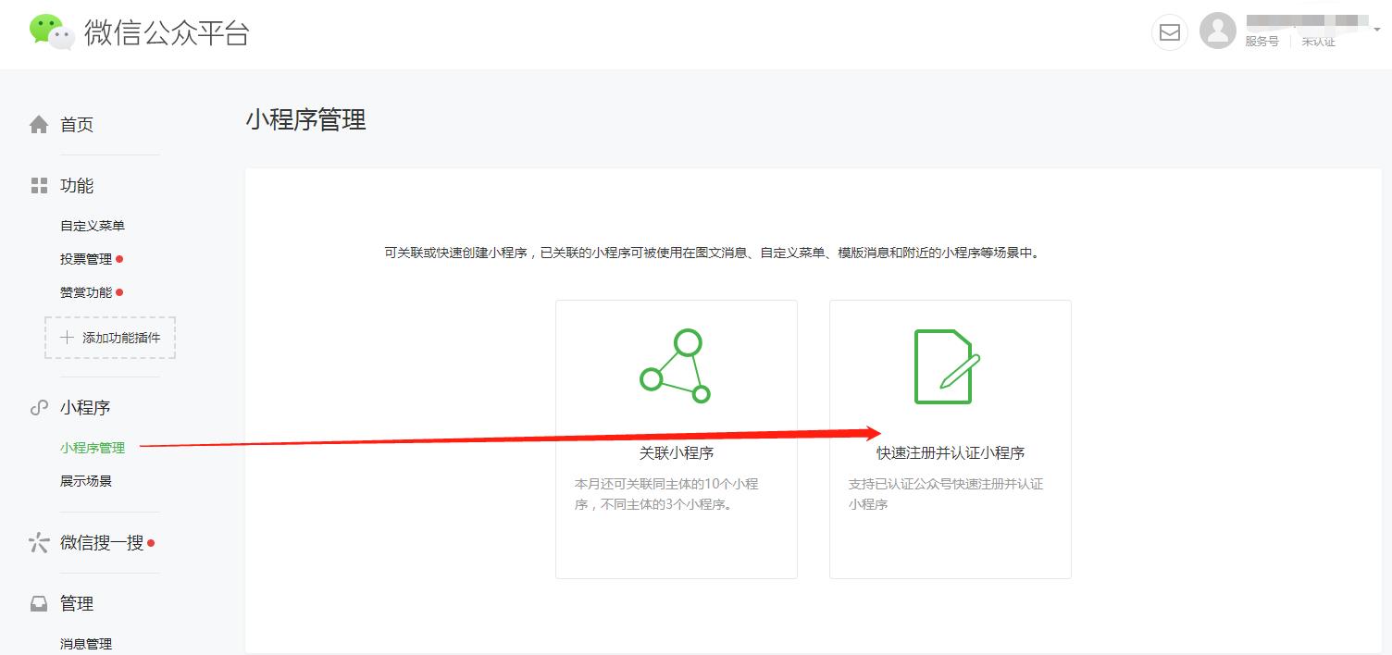Open 消息管理

click(x=86, y=644)
